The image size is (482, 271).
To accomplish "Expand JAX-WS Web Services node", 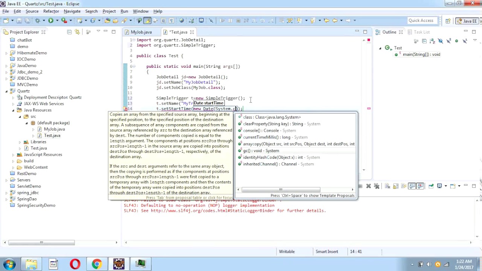I will (x=13, y=104).
